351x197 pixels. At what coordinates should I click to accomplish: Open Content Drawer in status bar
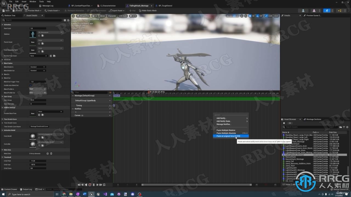pyautogui.click(x=10, y=189)
